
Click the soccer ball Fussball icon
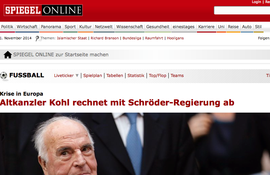(4, 76)
